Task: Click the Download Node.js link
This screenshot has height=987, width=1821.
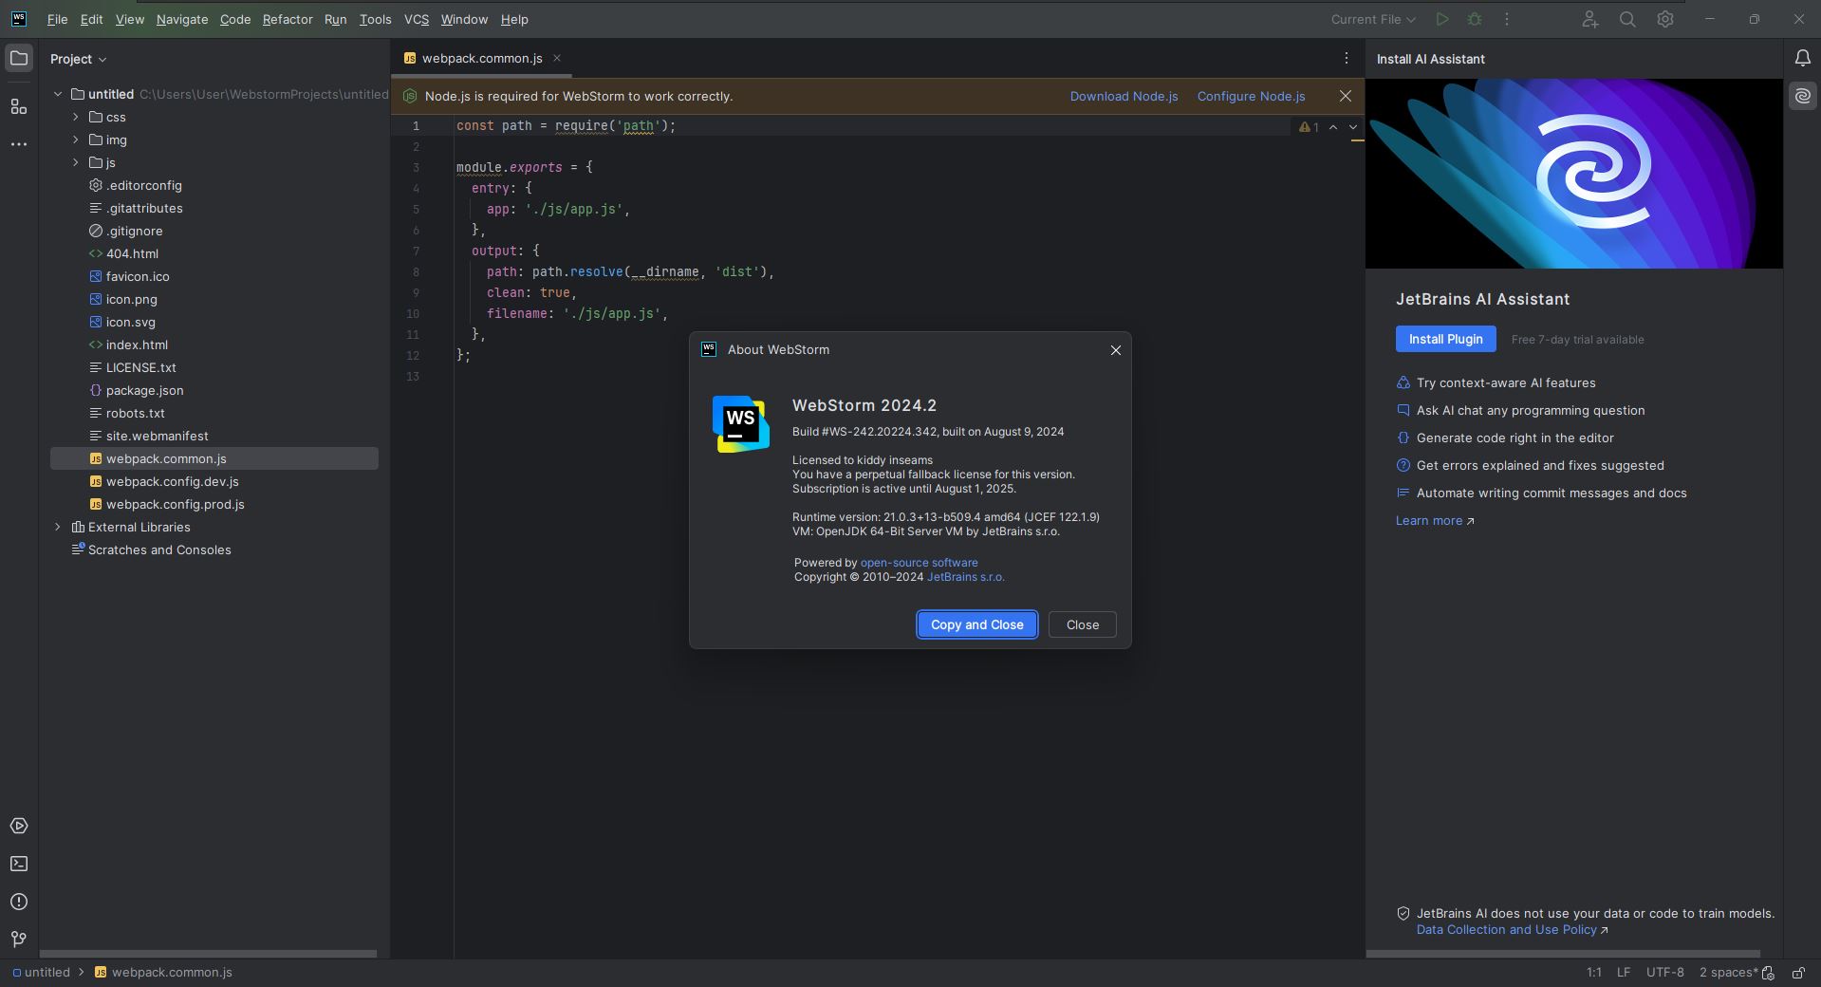Action: click(x=1124, y=97)
